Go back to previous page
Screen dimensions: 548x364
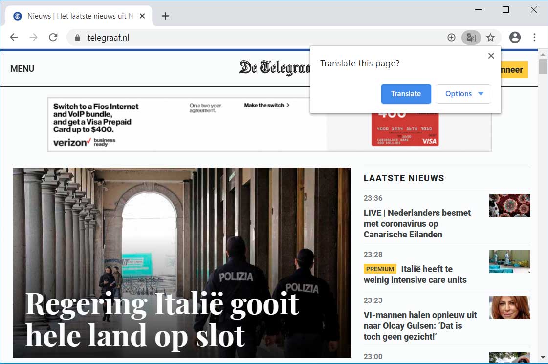click(14, 38)
